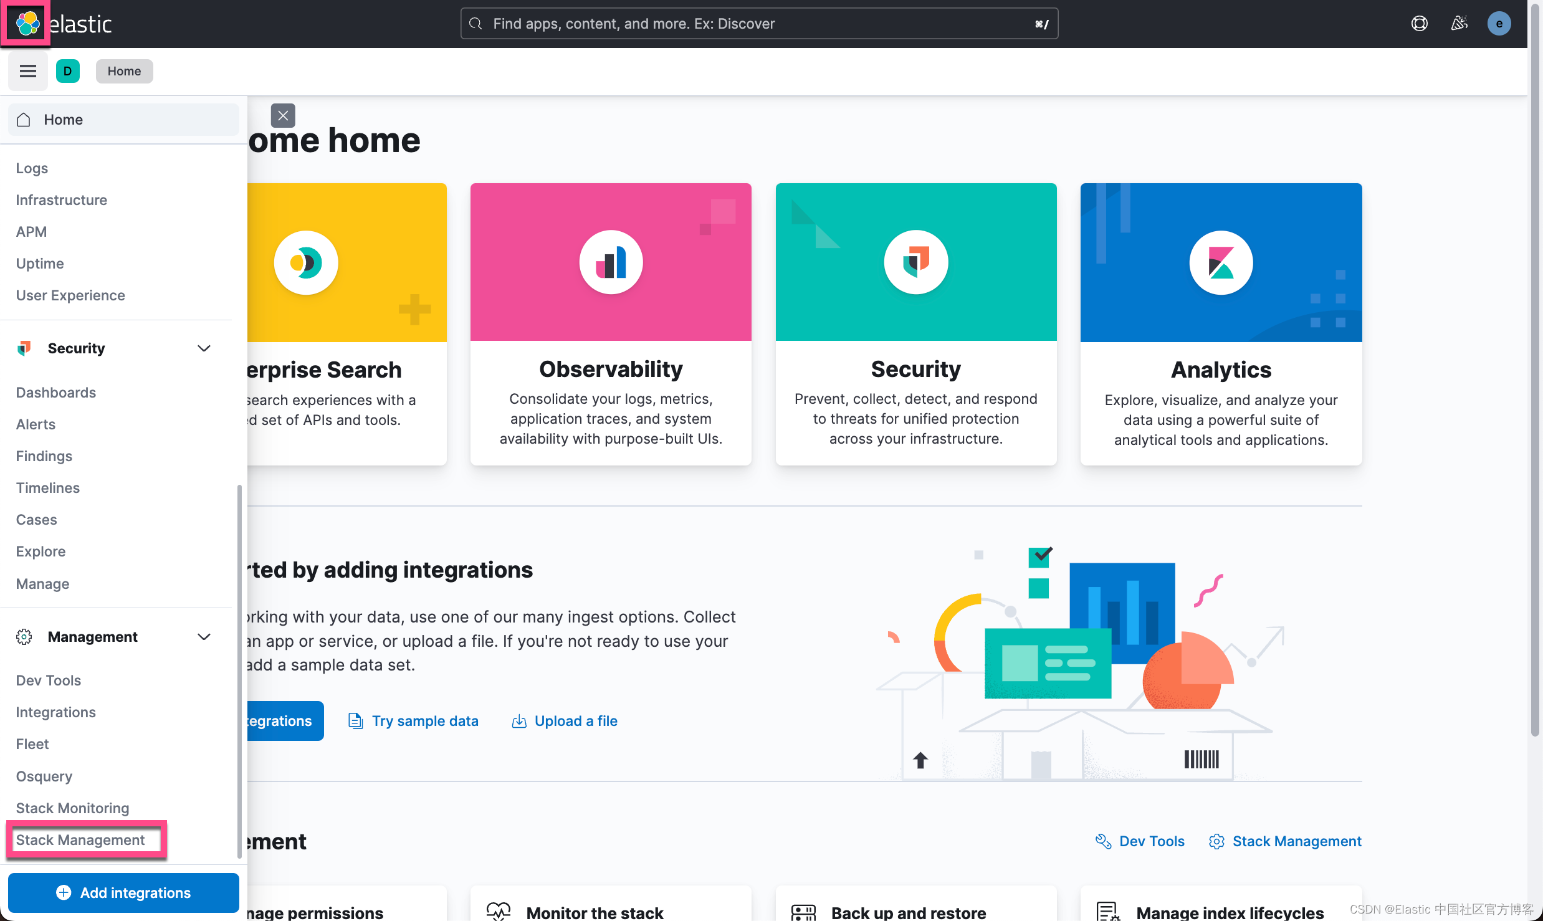Image resolution: width=1543 pixels, height=921 pixels.
Task: Collapse the Security nav section
Action: click(204, 348)
